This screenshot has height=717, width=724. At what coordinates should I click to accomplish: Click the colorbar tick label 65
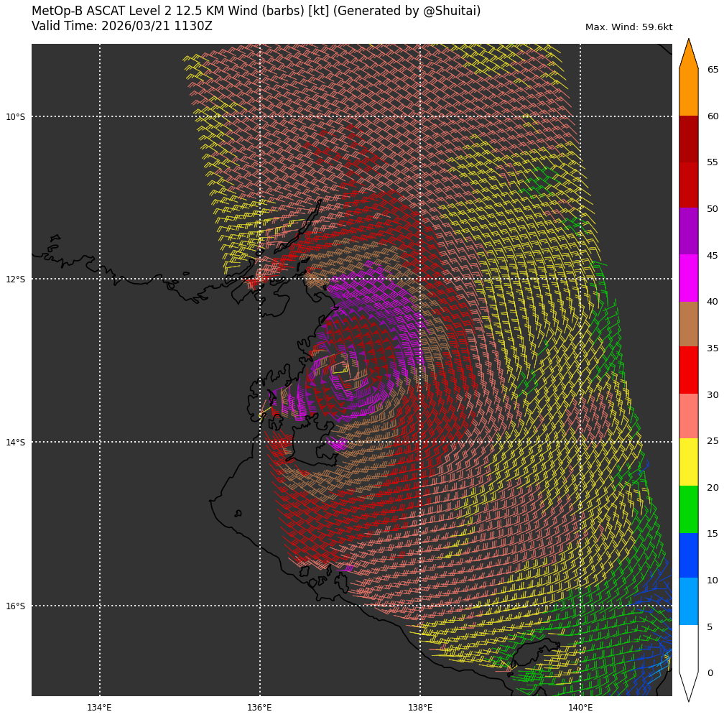(713, 70)
